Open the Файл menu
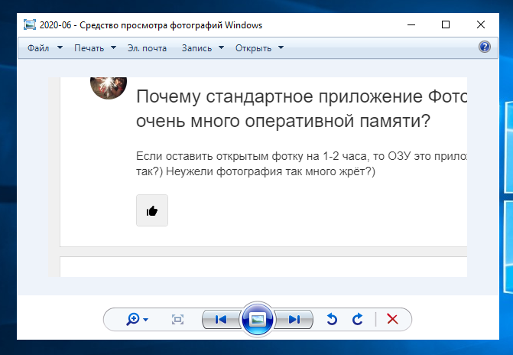This screenshot has width=513, height=355. (x=38, y=48)
